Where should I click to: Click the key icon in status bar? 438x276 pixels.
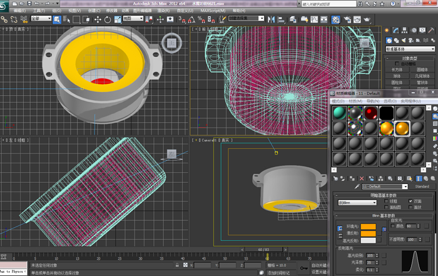303,267
